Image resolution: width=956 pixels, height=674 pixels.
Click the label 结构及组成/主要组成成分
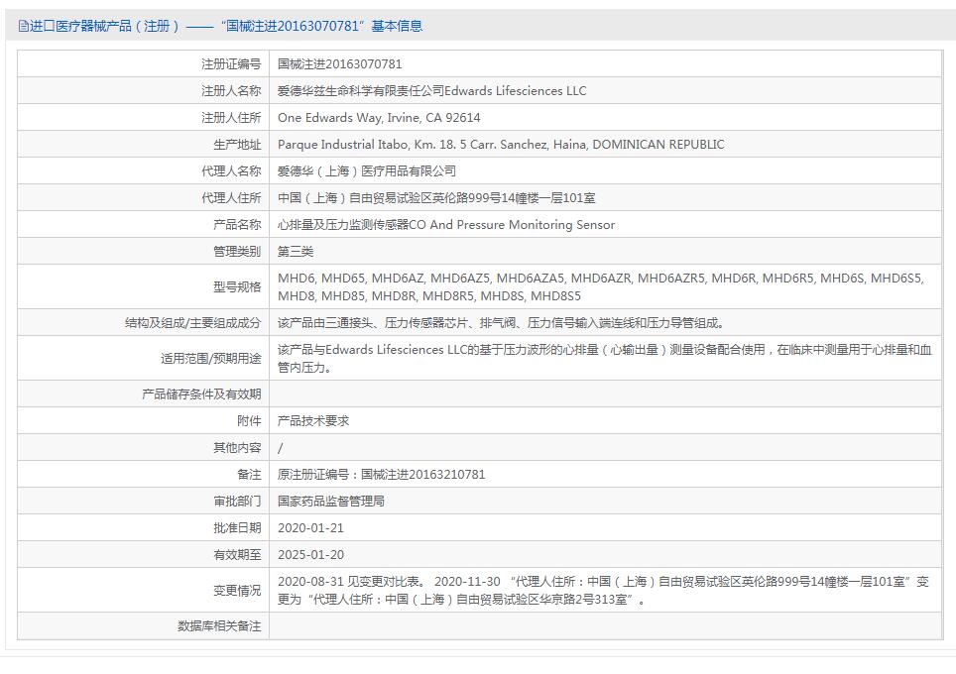click(x=192, y=323)
